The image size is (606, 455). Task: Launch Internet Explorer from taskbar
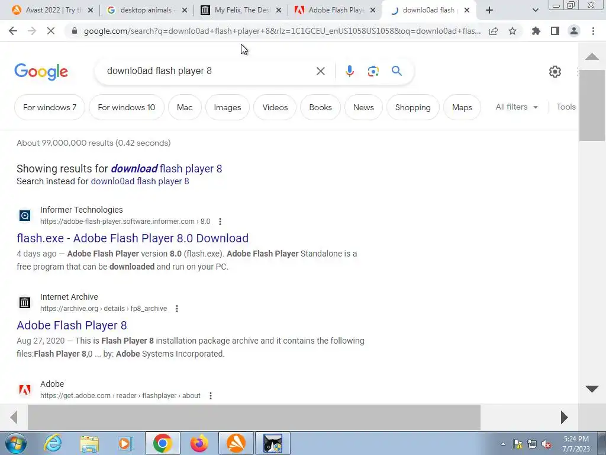pos(53,443)
